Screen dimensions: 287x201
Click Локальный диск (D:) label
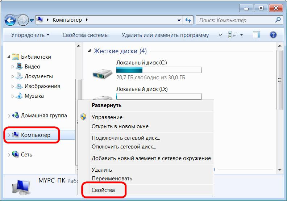coord(142,89)
